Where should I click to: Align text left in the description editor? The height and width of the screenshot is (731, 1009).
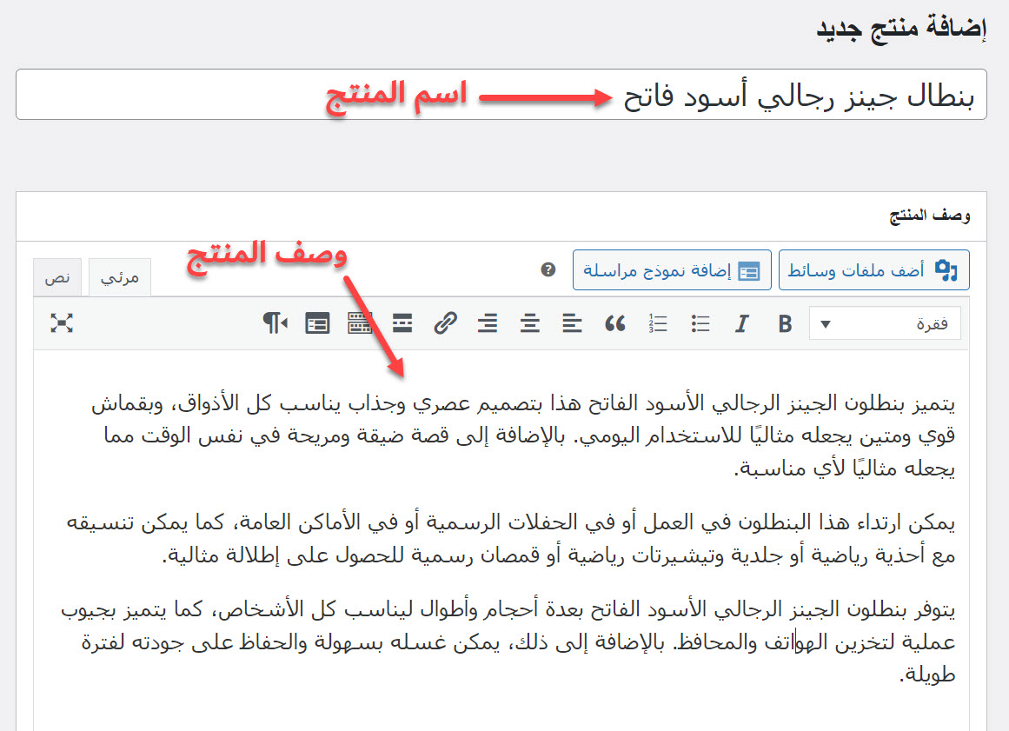572,324
